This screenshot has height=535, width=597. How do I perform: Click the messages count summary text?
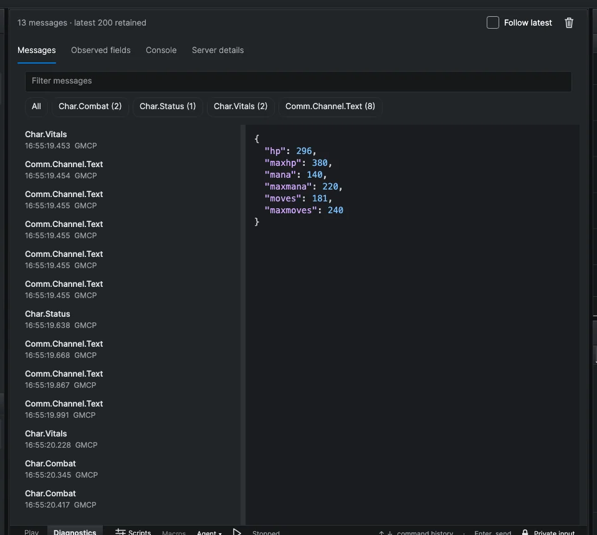click(x=82, y=23)
